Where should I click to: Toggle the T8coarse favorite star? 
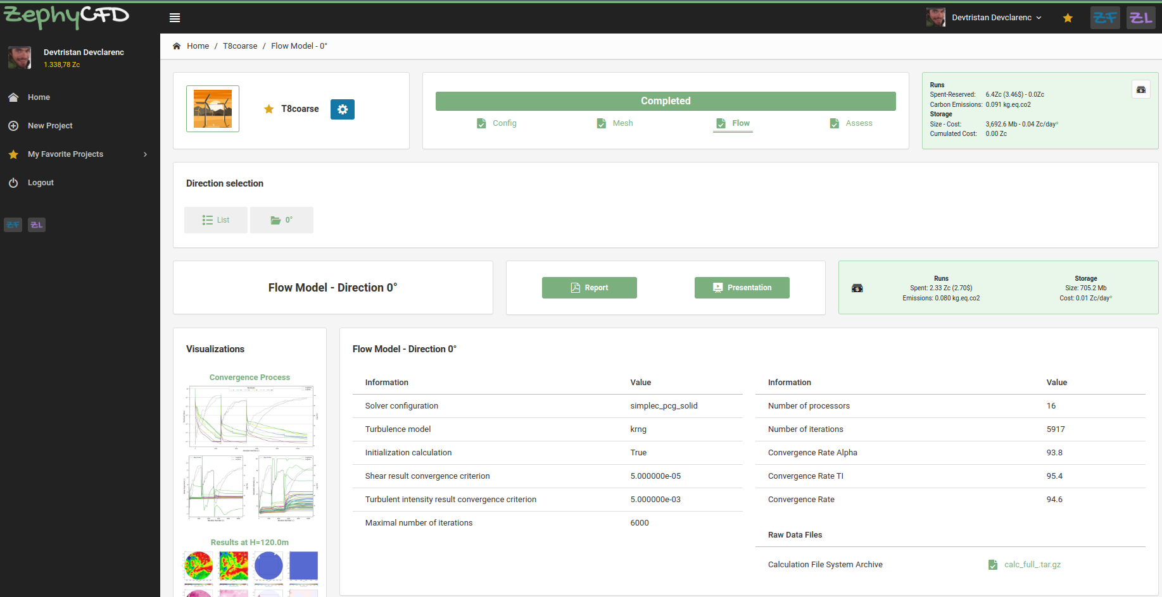(x=268, y=109)
